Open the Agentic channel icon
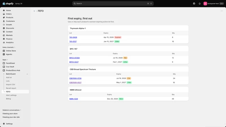This screenshot has height=127, width=226. pos(4,54)
